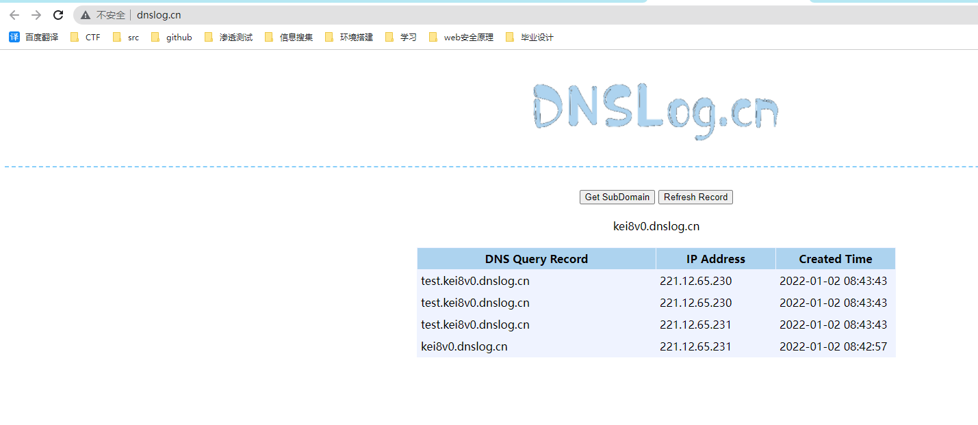Open the 环境搭建 bookmark folder
978x425 pixels.
point(349,38)
